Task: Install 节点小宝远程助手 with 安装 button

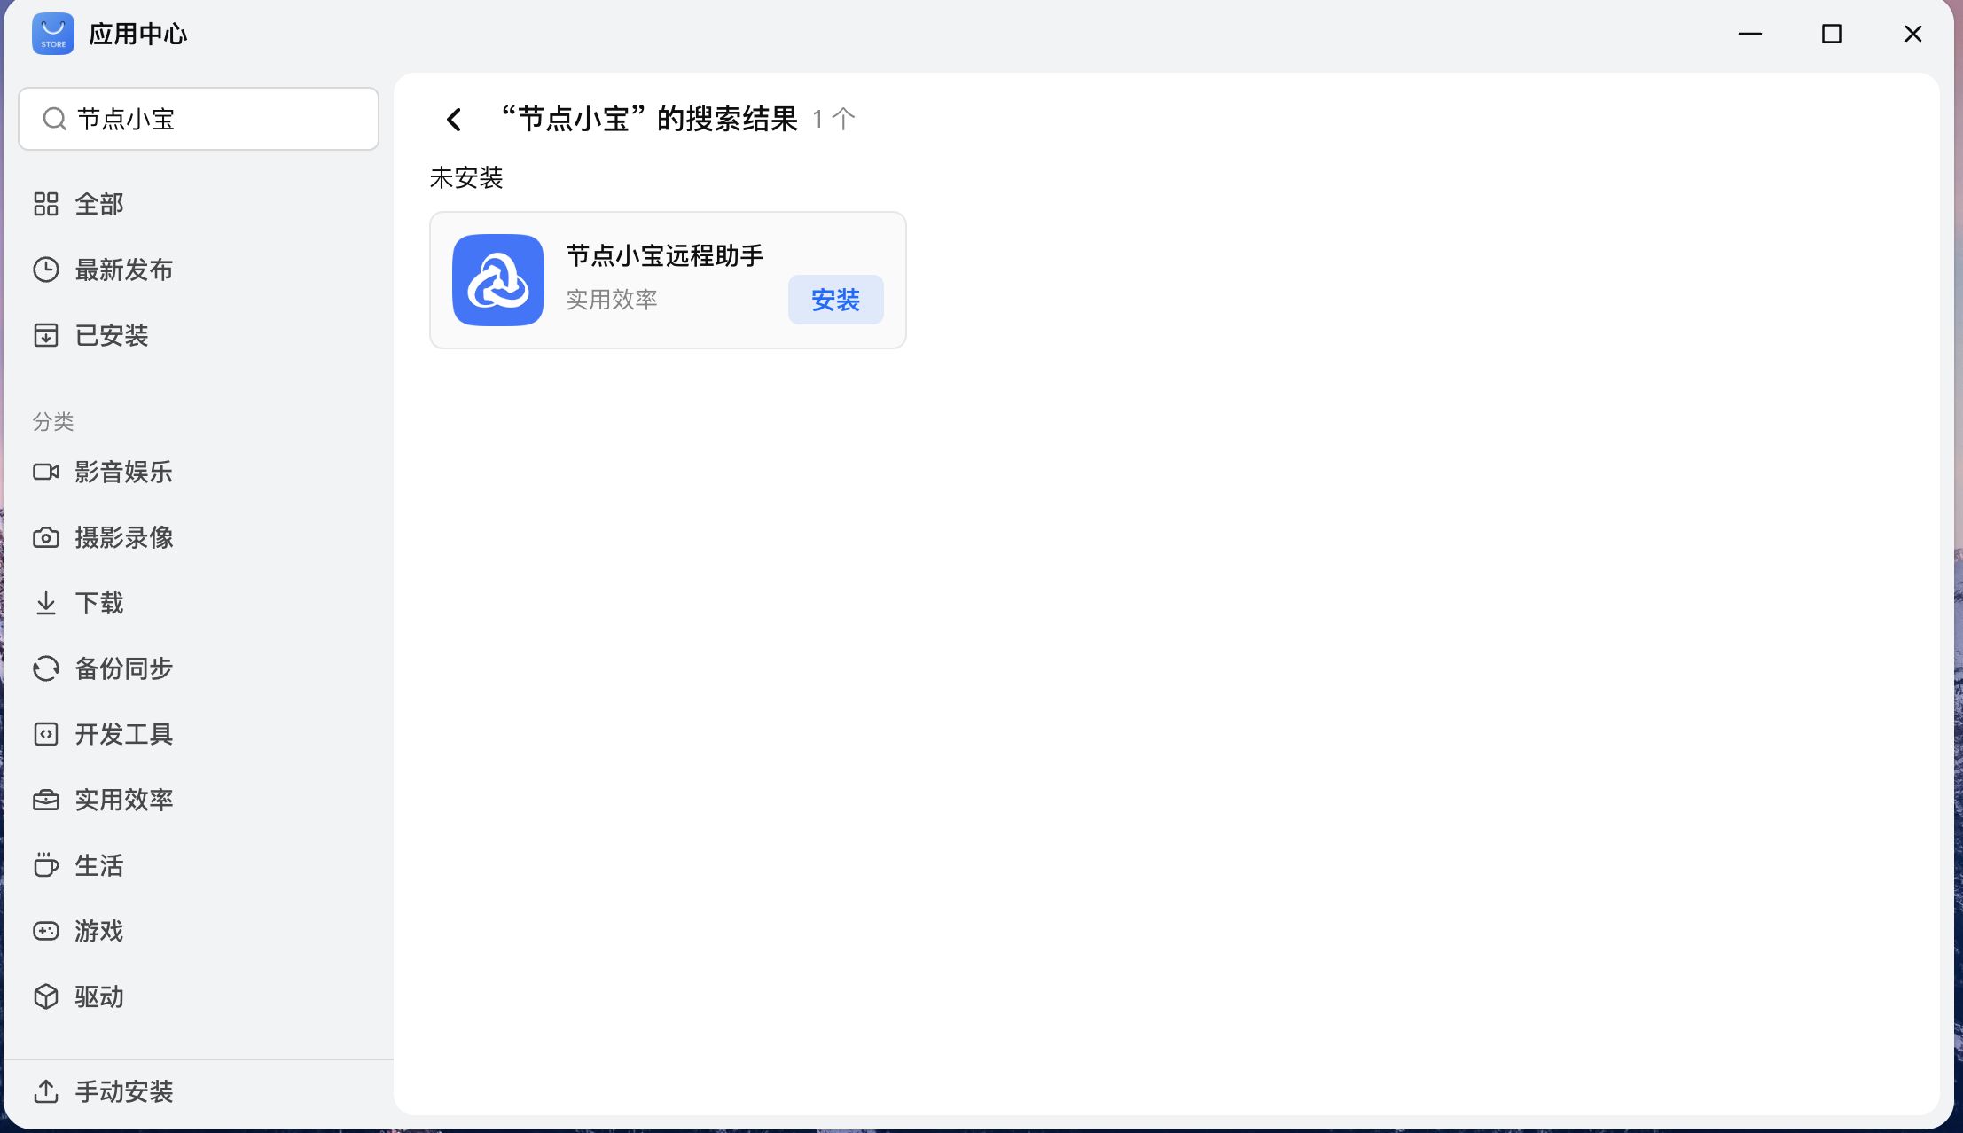Action: pyautogui.click(x=835, y=300)
